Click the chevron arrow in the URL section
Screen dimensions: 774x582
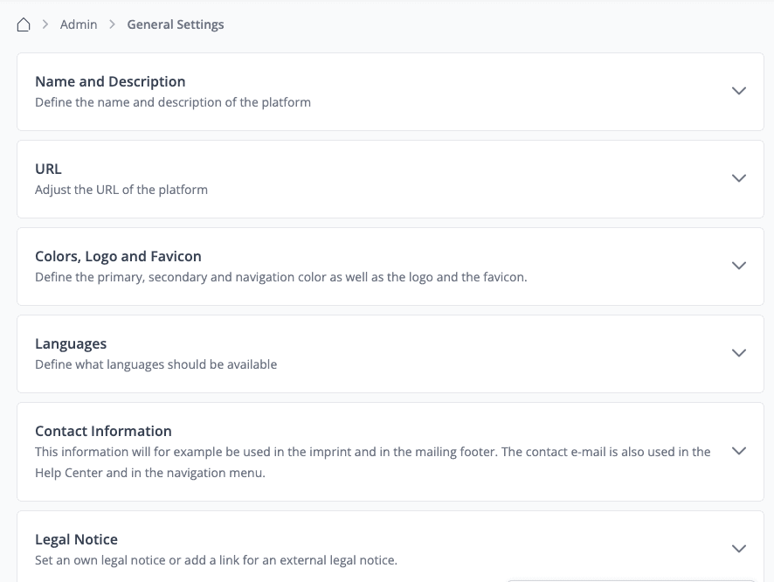[x=739, y=178]
